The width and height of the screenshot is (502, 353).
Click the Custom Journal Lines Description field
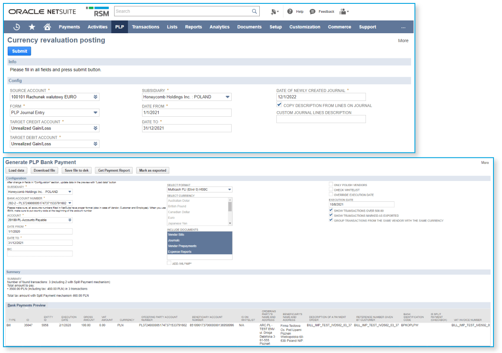tap(321, 119)
